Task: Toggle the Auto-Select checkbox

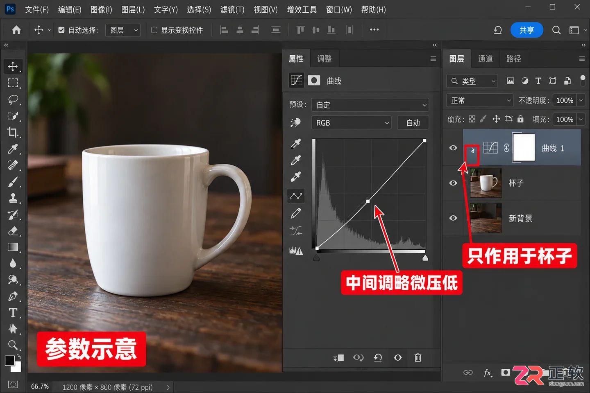Action: click(61, 30)
